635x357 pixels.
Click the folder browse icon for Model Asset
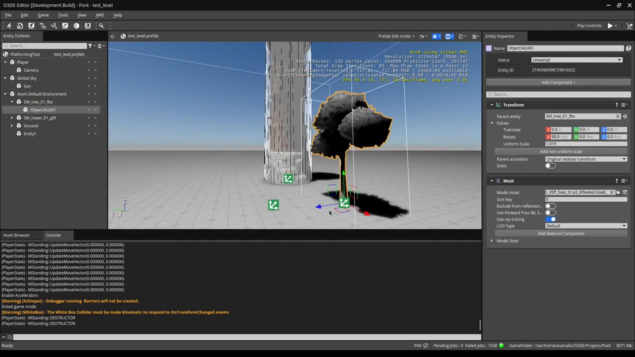point(618,193)
